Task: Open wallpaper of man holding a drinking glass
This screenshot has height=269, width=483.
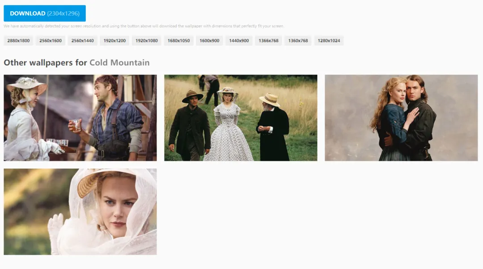Action: pyautogui.click(x=80, y=118)
